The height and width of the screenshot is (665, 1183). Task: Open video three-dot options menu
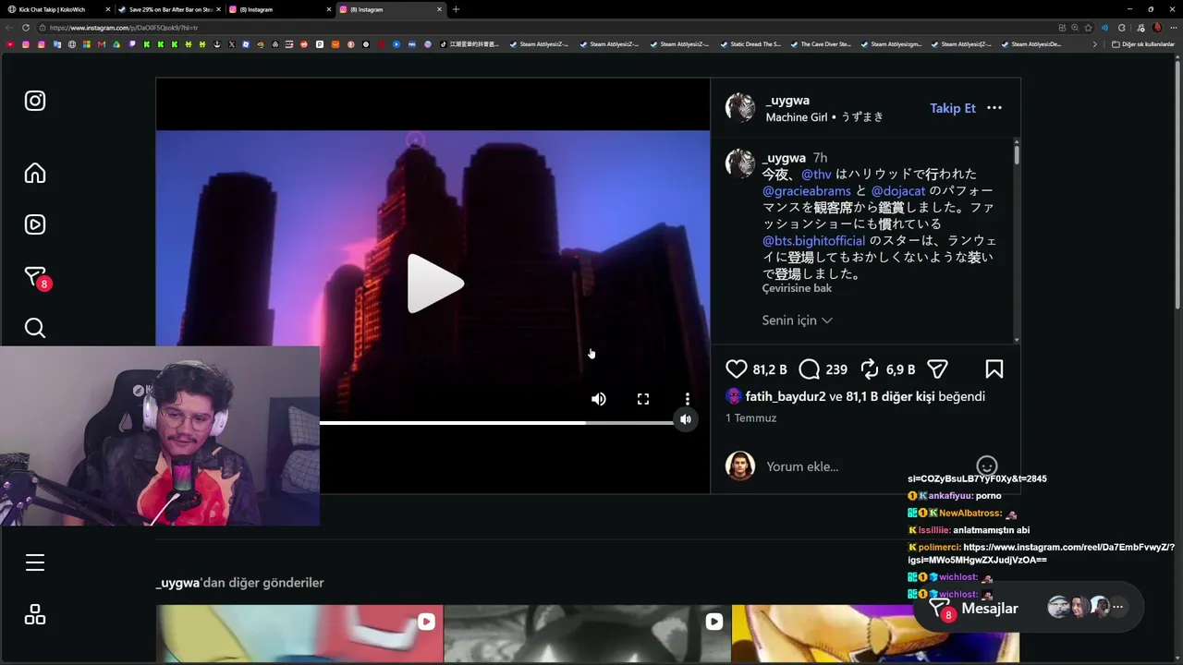[688, 399]
